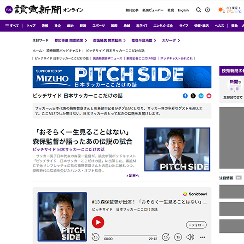Open the 朝刊記事 header link
244x244 pixels.
tap(132, 10)
